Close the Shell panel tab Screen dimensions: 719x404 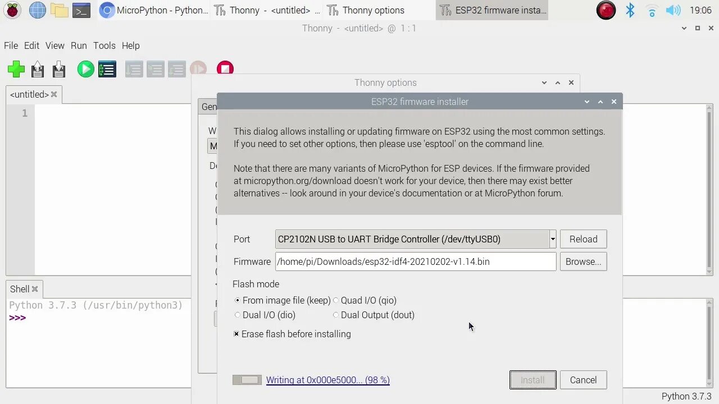pyautogui.click(x=35, y=289)
